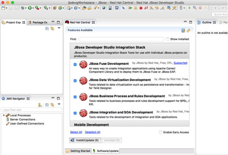Image resolution: width=228 pixels, height=155 pixels.
Task: Click the Open Type folder icon
Action: pos(84,8)
